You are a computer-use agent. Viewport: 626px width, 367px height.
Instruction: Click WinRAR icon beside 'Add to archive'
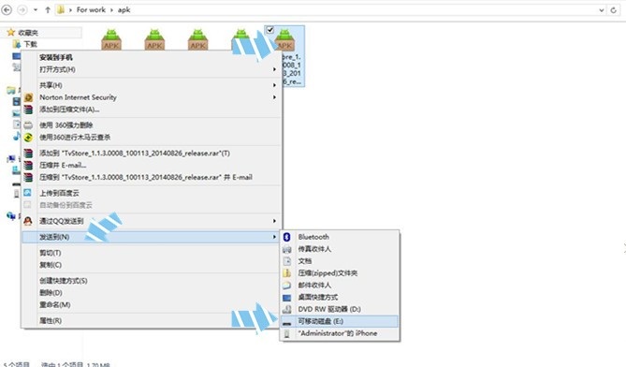[x=28, y=110]
